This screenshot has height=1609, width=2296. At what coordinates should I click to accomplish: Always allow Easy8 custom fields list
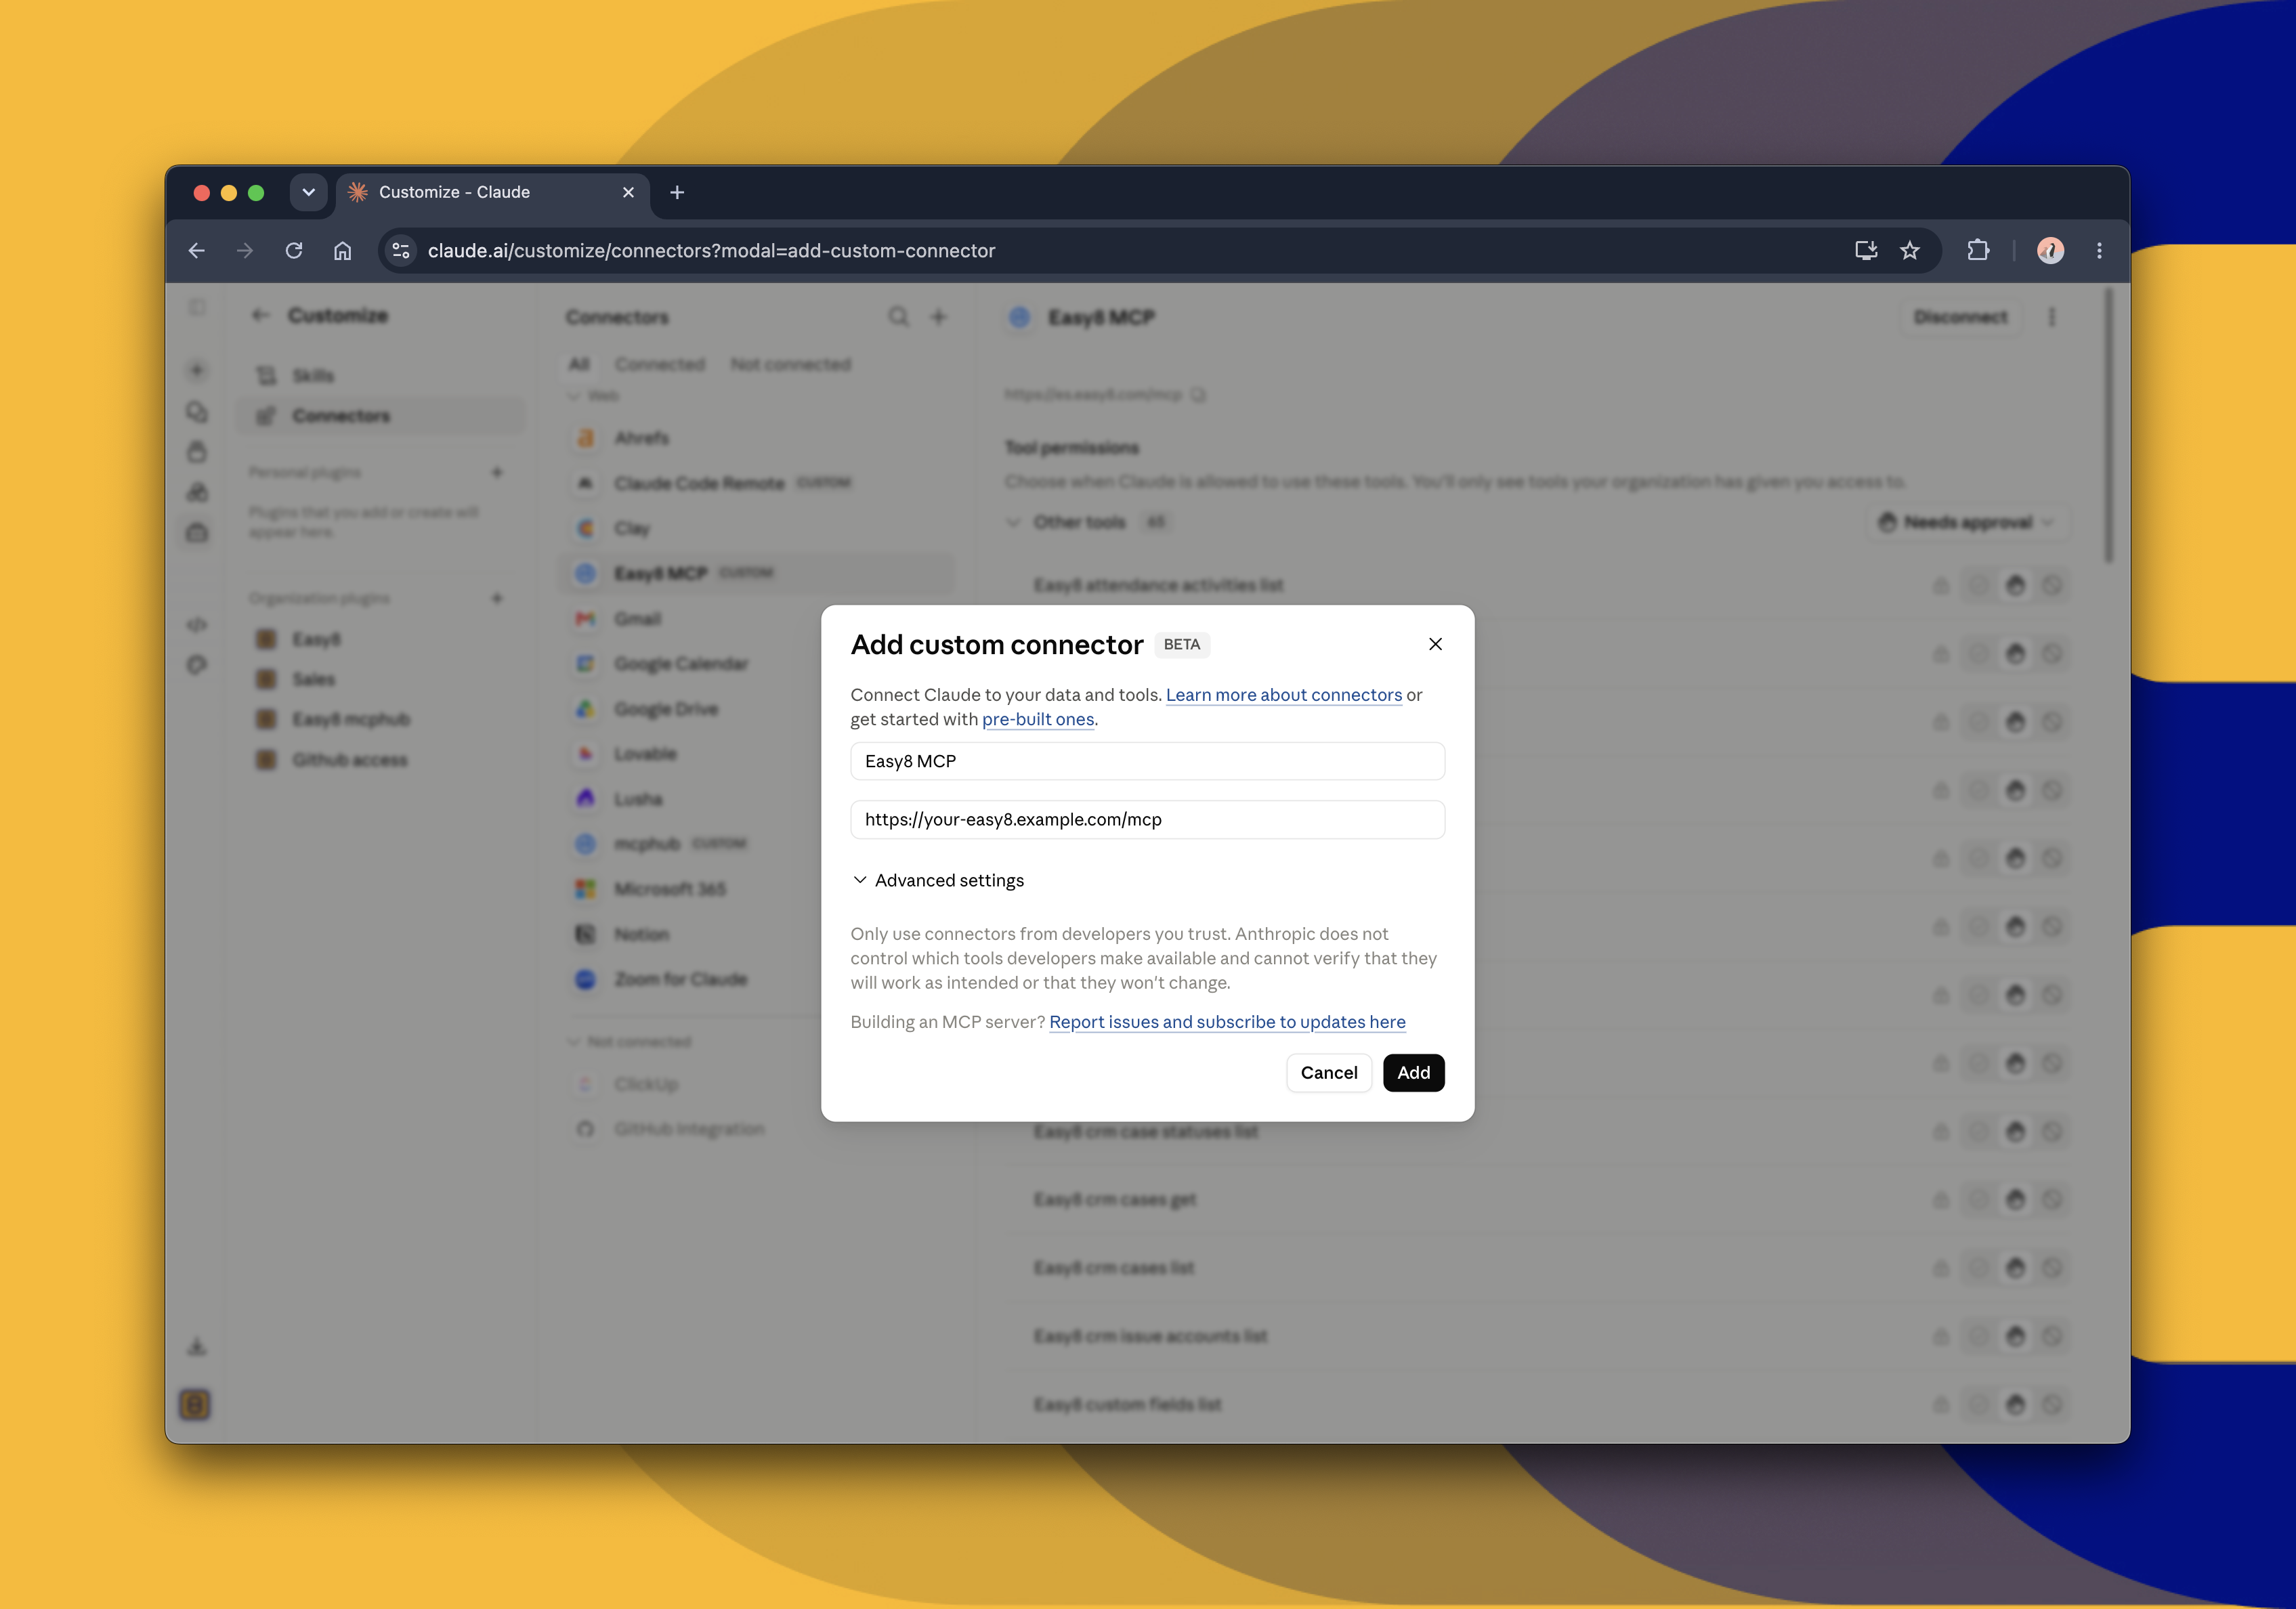1978,1404
